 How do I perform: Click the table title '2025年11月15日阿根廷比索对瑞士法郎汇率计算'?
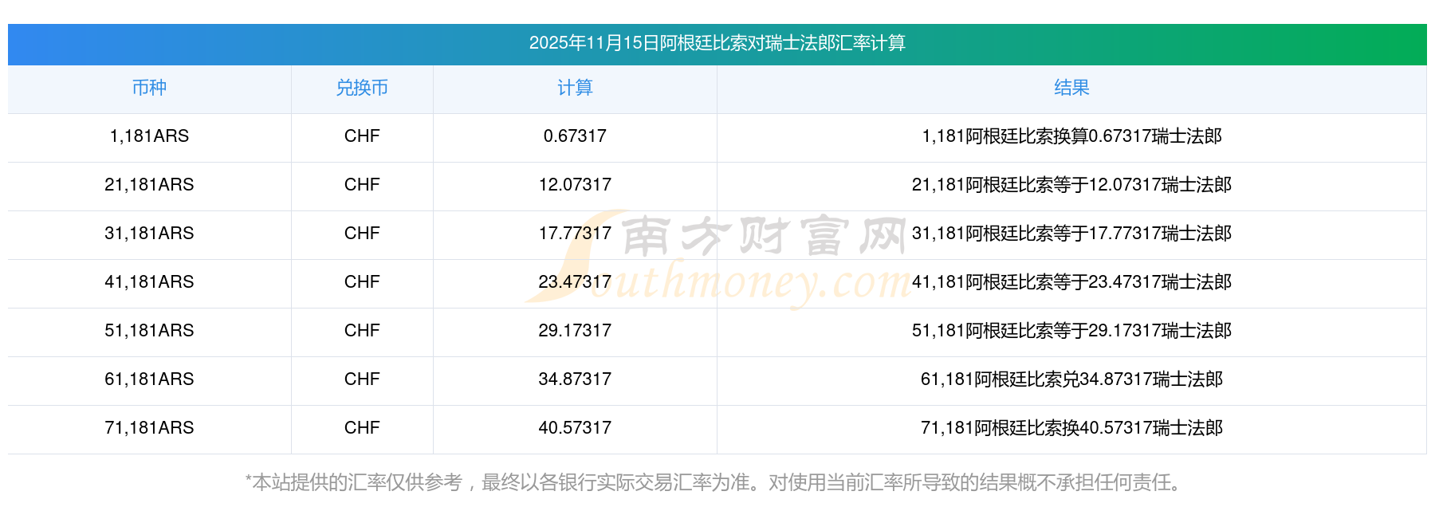pos(717,43)
